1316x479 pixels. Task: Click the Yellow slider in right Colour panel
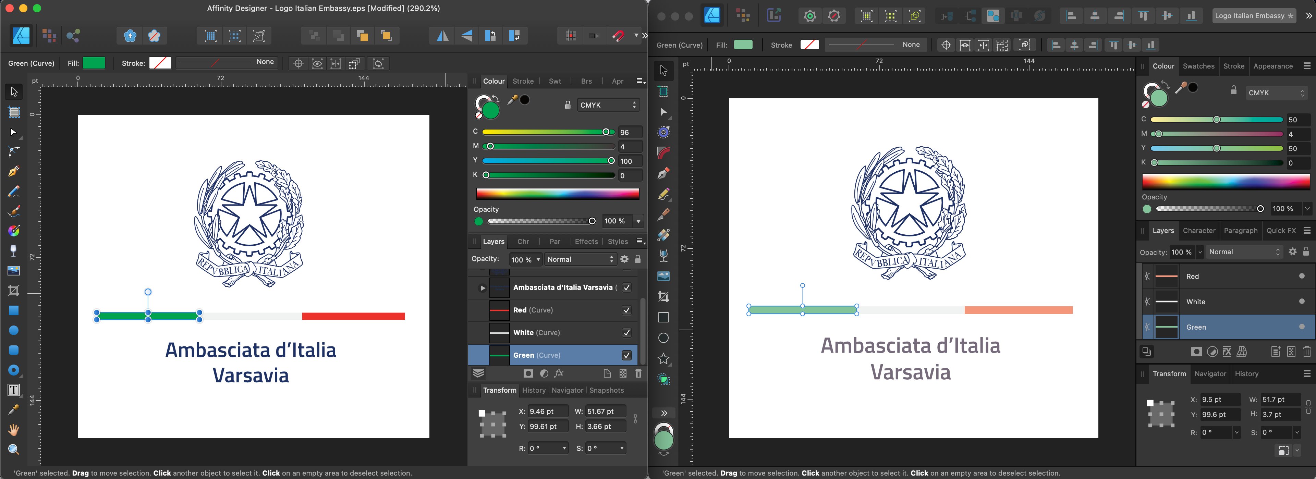pyautogui.click(x=1217, y=149)
